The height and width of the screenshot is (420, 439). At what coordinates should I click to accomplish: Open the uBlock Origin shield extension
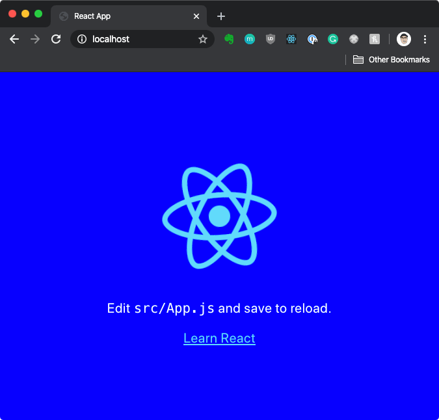[271, 39]
